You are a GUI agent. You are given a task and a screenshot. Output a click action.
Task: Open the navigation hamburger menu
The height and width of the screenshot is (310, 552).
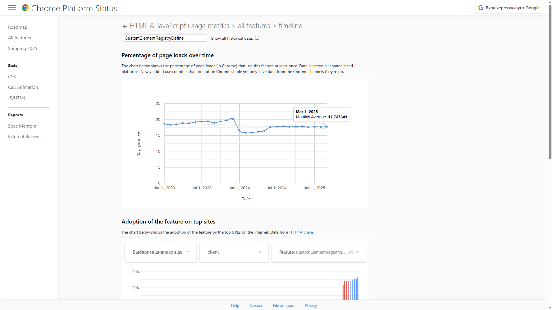[x=12, y=8]
